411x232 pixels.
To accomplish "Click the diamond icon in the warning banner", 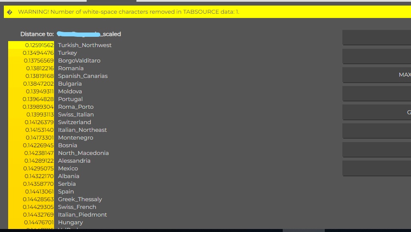I will point(10,12).
